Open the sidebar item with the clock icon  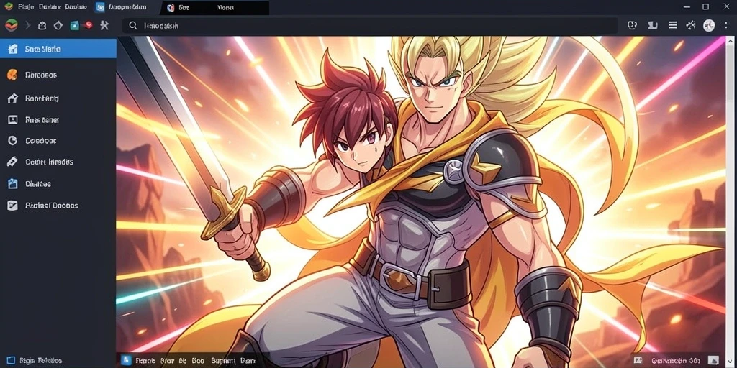tap(58, 140)
